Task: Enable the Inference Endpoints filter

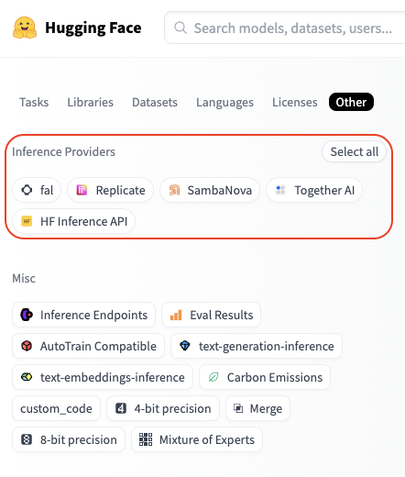Action: 83,315
